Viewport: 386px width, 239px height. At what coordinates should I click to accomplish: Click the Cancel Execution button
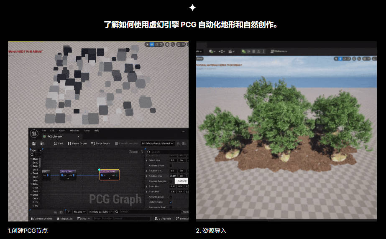[127, 143]
